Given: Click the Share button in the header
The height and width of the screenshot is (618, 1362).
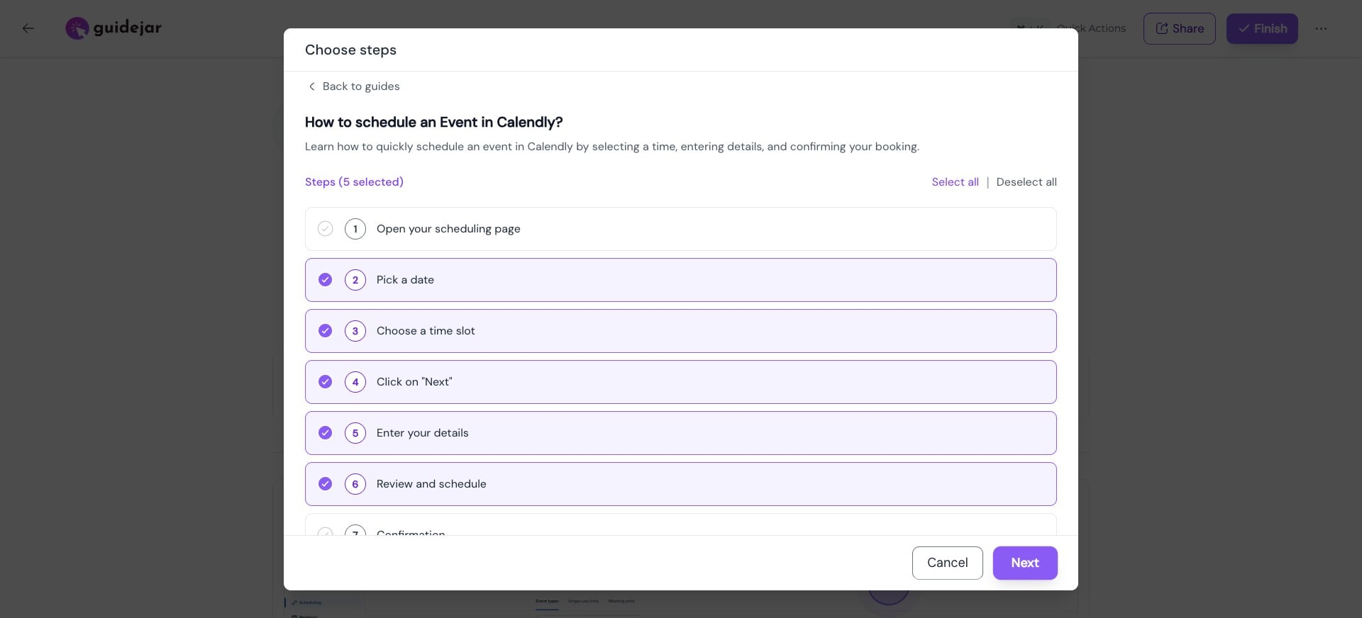Looking at the screenshot, I should 1179,28.
